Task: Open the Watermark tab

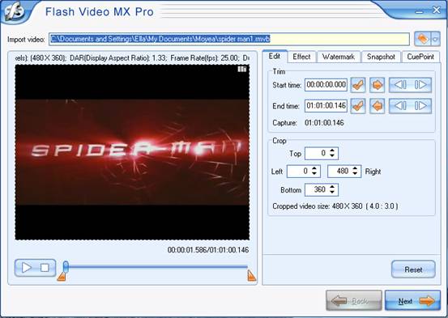Action: pos(339,57)
